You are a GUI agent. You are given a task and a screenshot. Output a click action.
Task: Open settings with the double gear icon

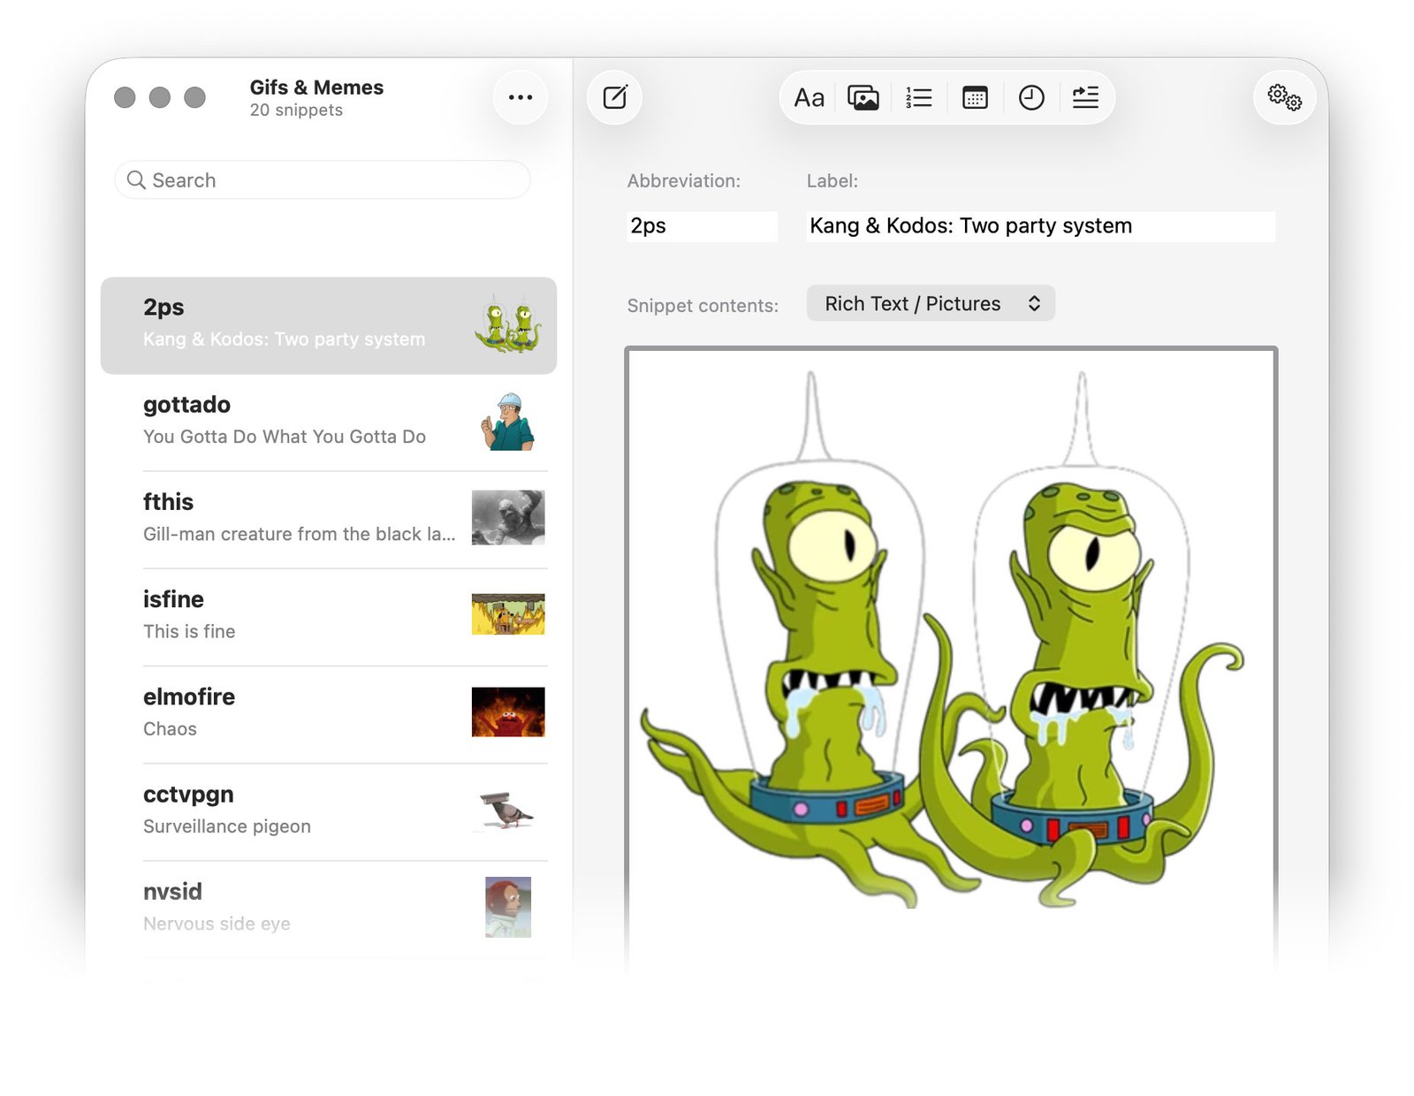(x=1284, y=97)
